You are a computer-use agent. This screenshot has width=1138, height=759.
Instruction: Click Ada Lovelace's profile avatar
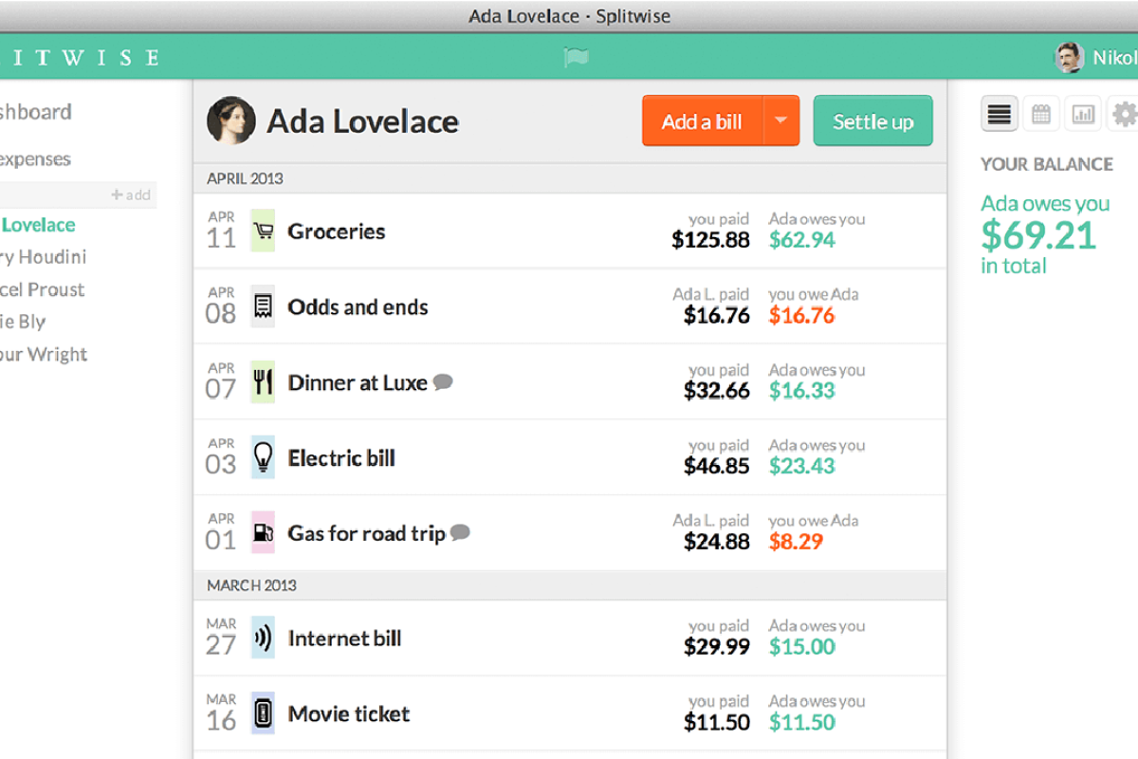[230, 120]
